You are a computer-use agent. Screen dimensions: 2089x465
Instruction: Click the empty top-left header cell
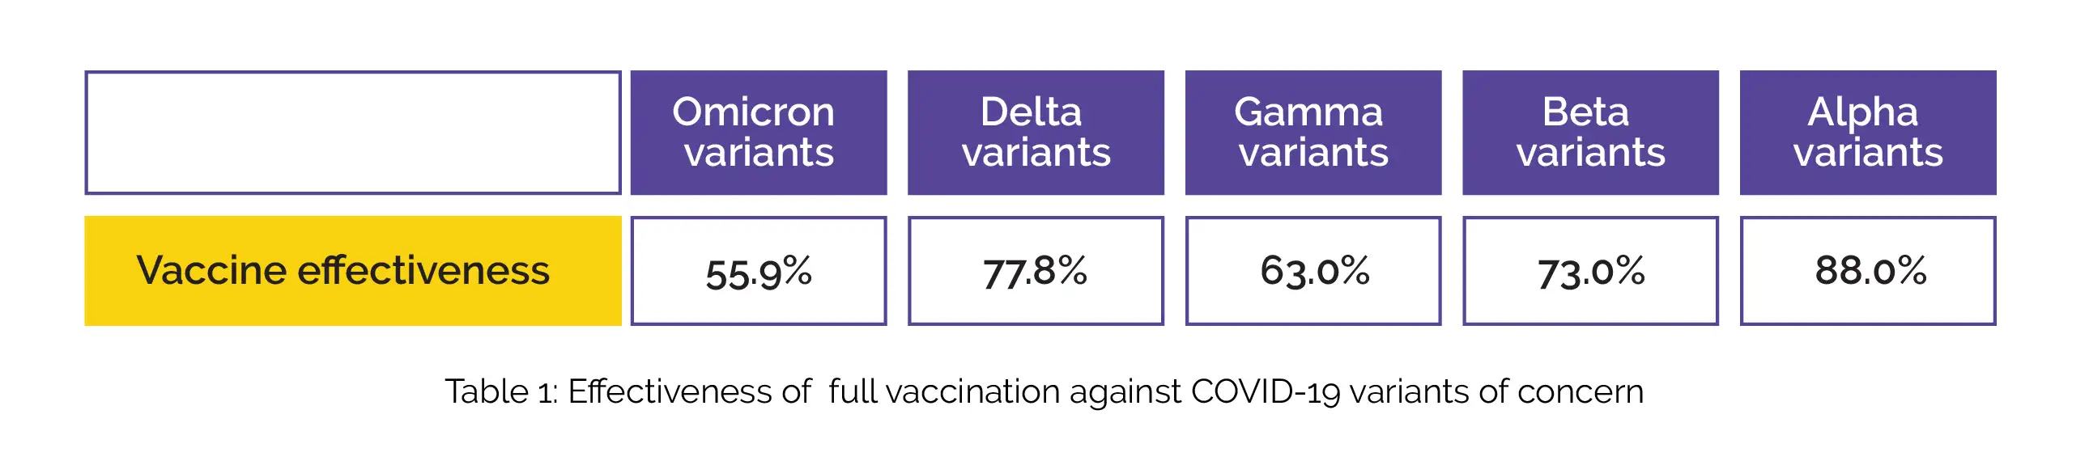353,133
